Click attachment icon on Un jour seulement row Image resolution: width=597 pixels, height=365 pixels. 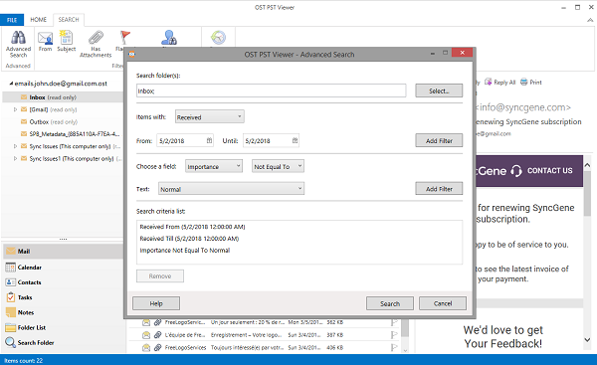click(157, 322)
